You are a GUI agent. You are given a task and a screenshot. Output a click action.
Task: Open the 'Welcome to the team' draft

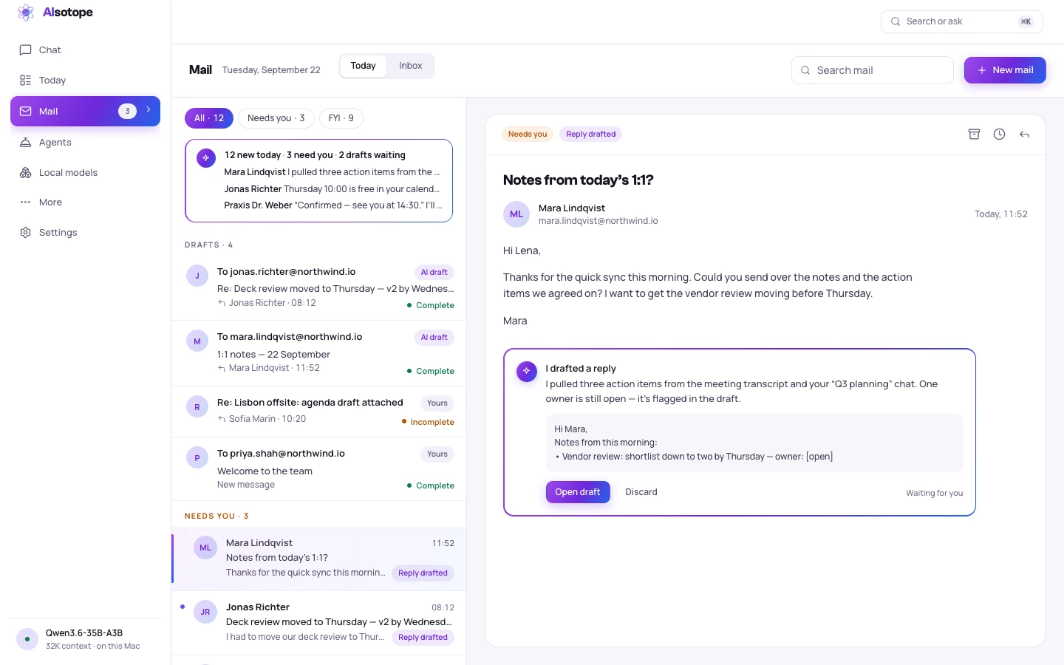click(319, 469)
